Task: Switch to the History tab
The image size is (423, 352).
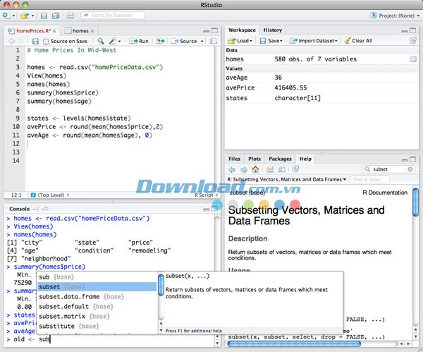Action: click(272, 30)
